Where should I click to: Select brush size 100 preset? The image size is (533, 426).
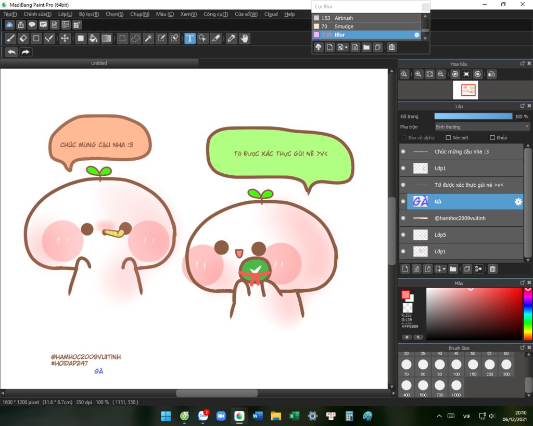tap(456, 367)
